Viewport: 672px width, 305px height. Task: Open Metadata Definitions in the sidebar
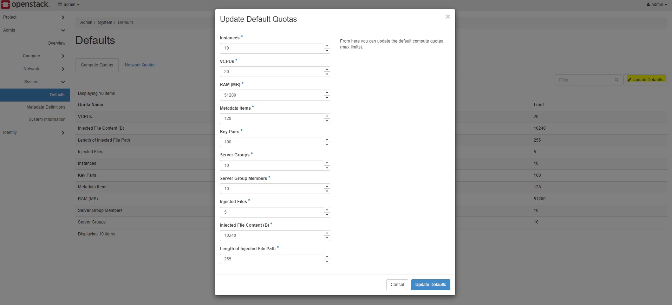(46, 107)
